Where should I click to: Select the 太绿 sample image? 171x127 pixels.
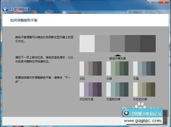[x=117, y=68]
